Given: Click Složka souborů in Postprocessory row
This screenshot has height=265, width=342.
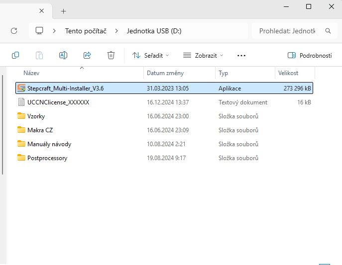Looking at the screenshot, I should click(x=238, y=158).
